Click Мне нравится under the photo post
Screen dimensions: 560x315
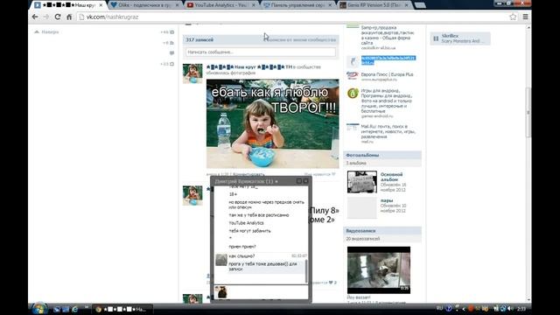point(319,174)
